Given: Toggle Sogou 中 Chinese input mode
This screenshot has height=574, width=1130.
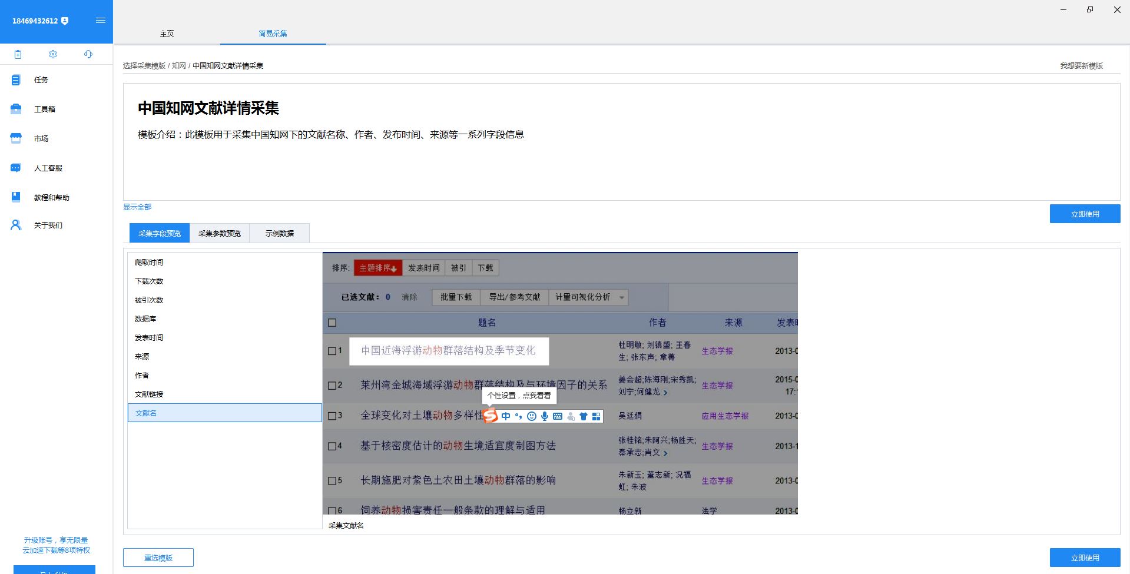Looking at the screenshot, I should (x=506, y=416).
